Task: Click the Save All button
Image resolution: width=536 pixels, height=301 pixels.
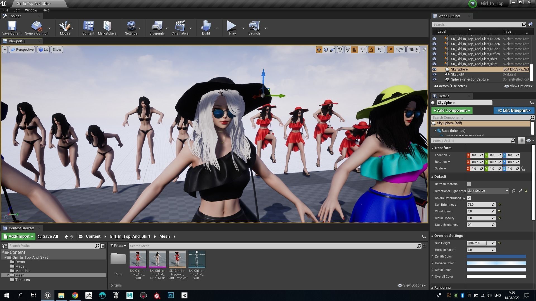Action: pos(48,236)
